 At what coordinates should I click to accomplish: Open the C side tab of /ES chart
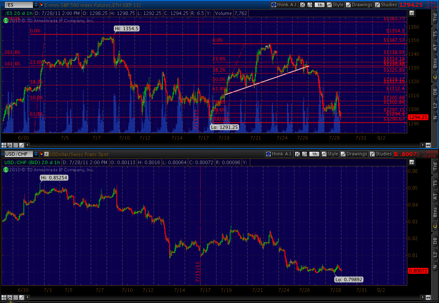[x=435, y=77]
